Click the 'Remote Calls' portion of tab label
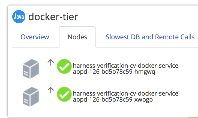 [x=175, y=37]
